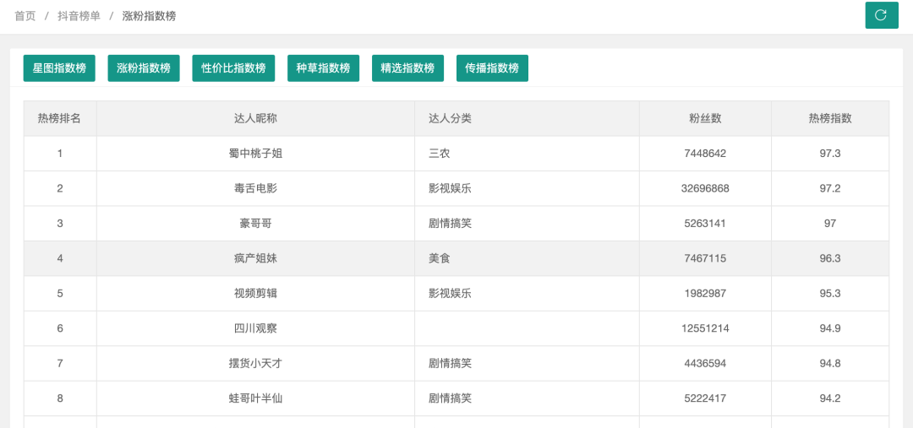Screen dimensions: 913x428
Task: Select the 蛙哥叶半仙 entry
Action: tap(255, 398)
